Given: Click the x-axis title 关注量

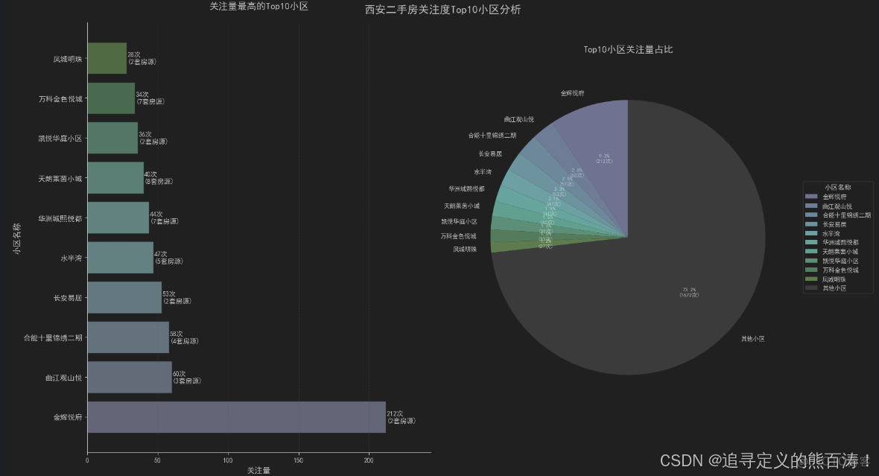Looking at the screenshot, I should tap(259, 470).
